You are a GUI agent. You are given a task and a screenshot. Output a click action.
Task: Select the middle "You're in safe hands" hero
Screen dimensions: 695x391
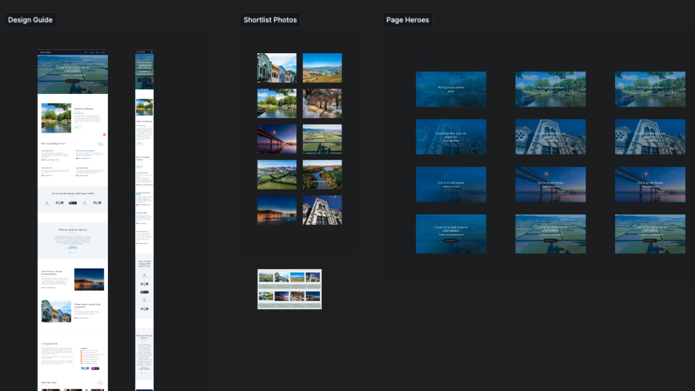pyautogui.click(x=551, y=185)
